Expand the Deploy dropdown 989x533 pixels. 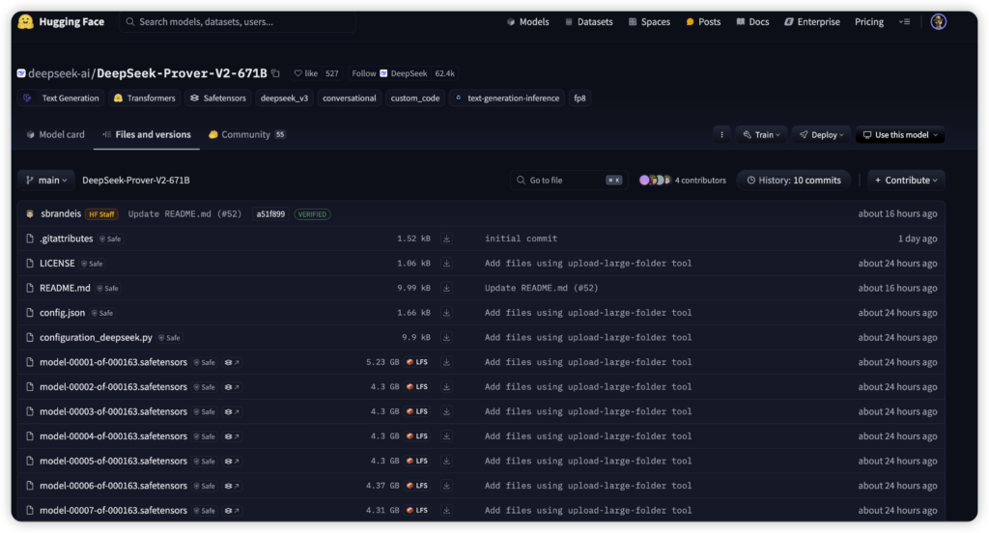pos(821,134)
